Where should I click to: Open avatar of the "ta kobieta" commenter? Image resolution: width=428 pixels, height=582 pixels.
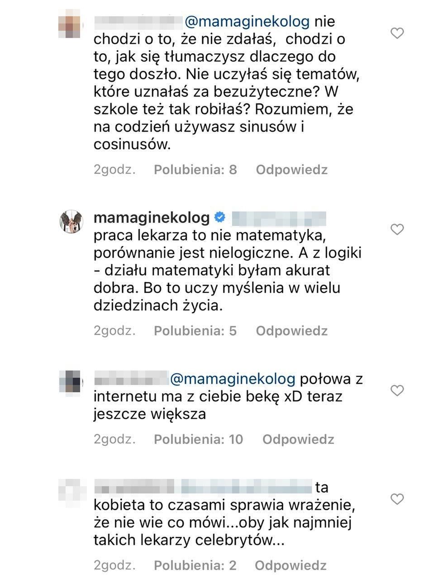72,490
